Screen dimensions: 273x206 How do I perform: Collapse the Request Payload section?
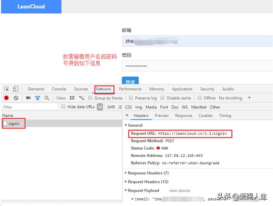126,191
